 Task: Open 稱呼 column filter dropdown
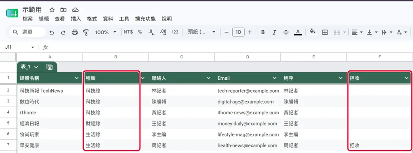(341, 78)
